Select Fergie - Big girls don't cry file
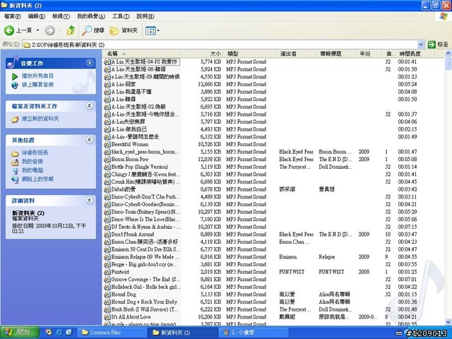 [144, 264]
